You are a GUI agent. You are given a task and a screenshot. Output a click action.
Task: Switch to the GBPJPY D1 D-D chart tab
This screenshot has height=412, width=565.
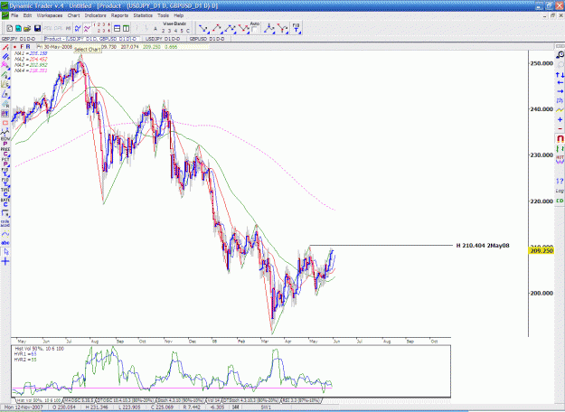[x=19, y=39]
